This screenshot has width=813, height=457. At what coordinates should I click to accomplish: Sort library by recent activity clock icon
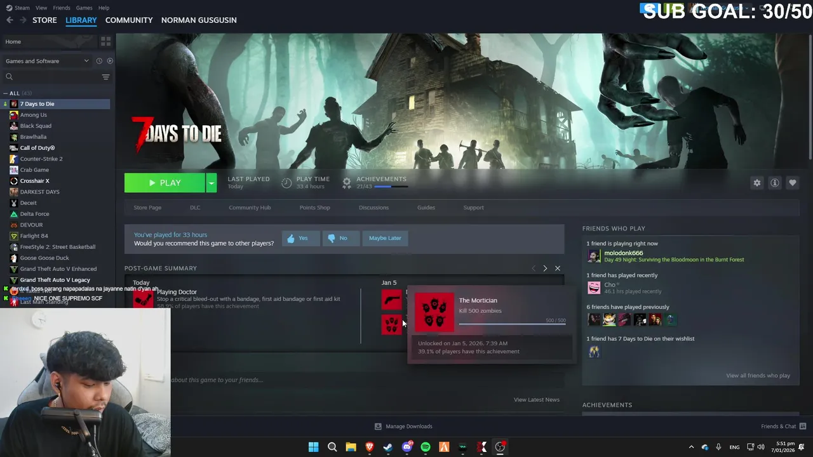(99, 61)
